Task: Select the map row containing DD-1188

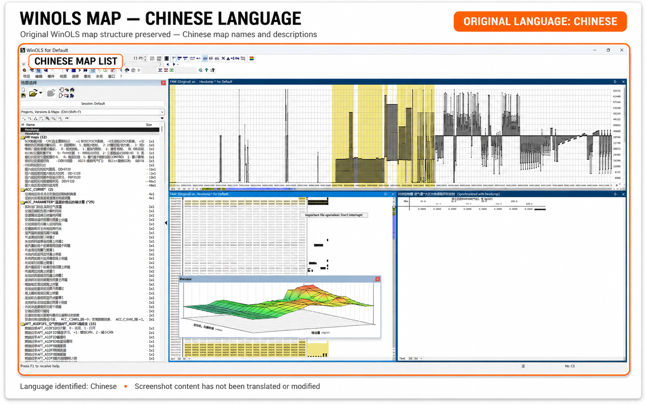Action: [90, 173]
